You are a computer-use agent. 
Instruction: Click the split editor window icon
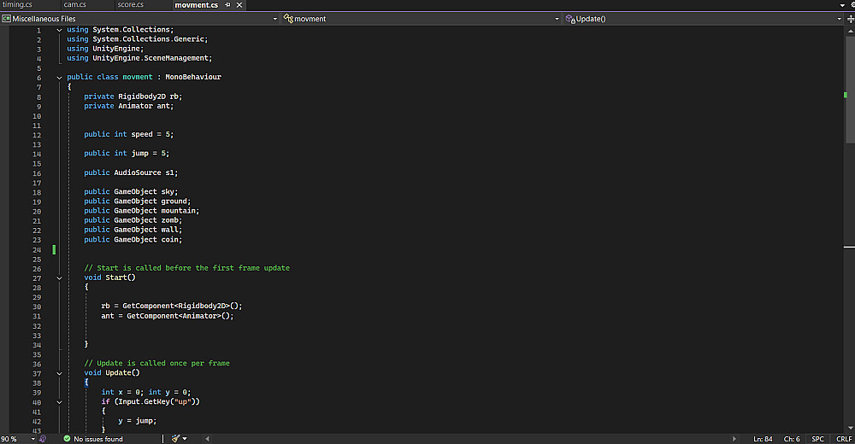point(850,19)
